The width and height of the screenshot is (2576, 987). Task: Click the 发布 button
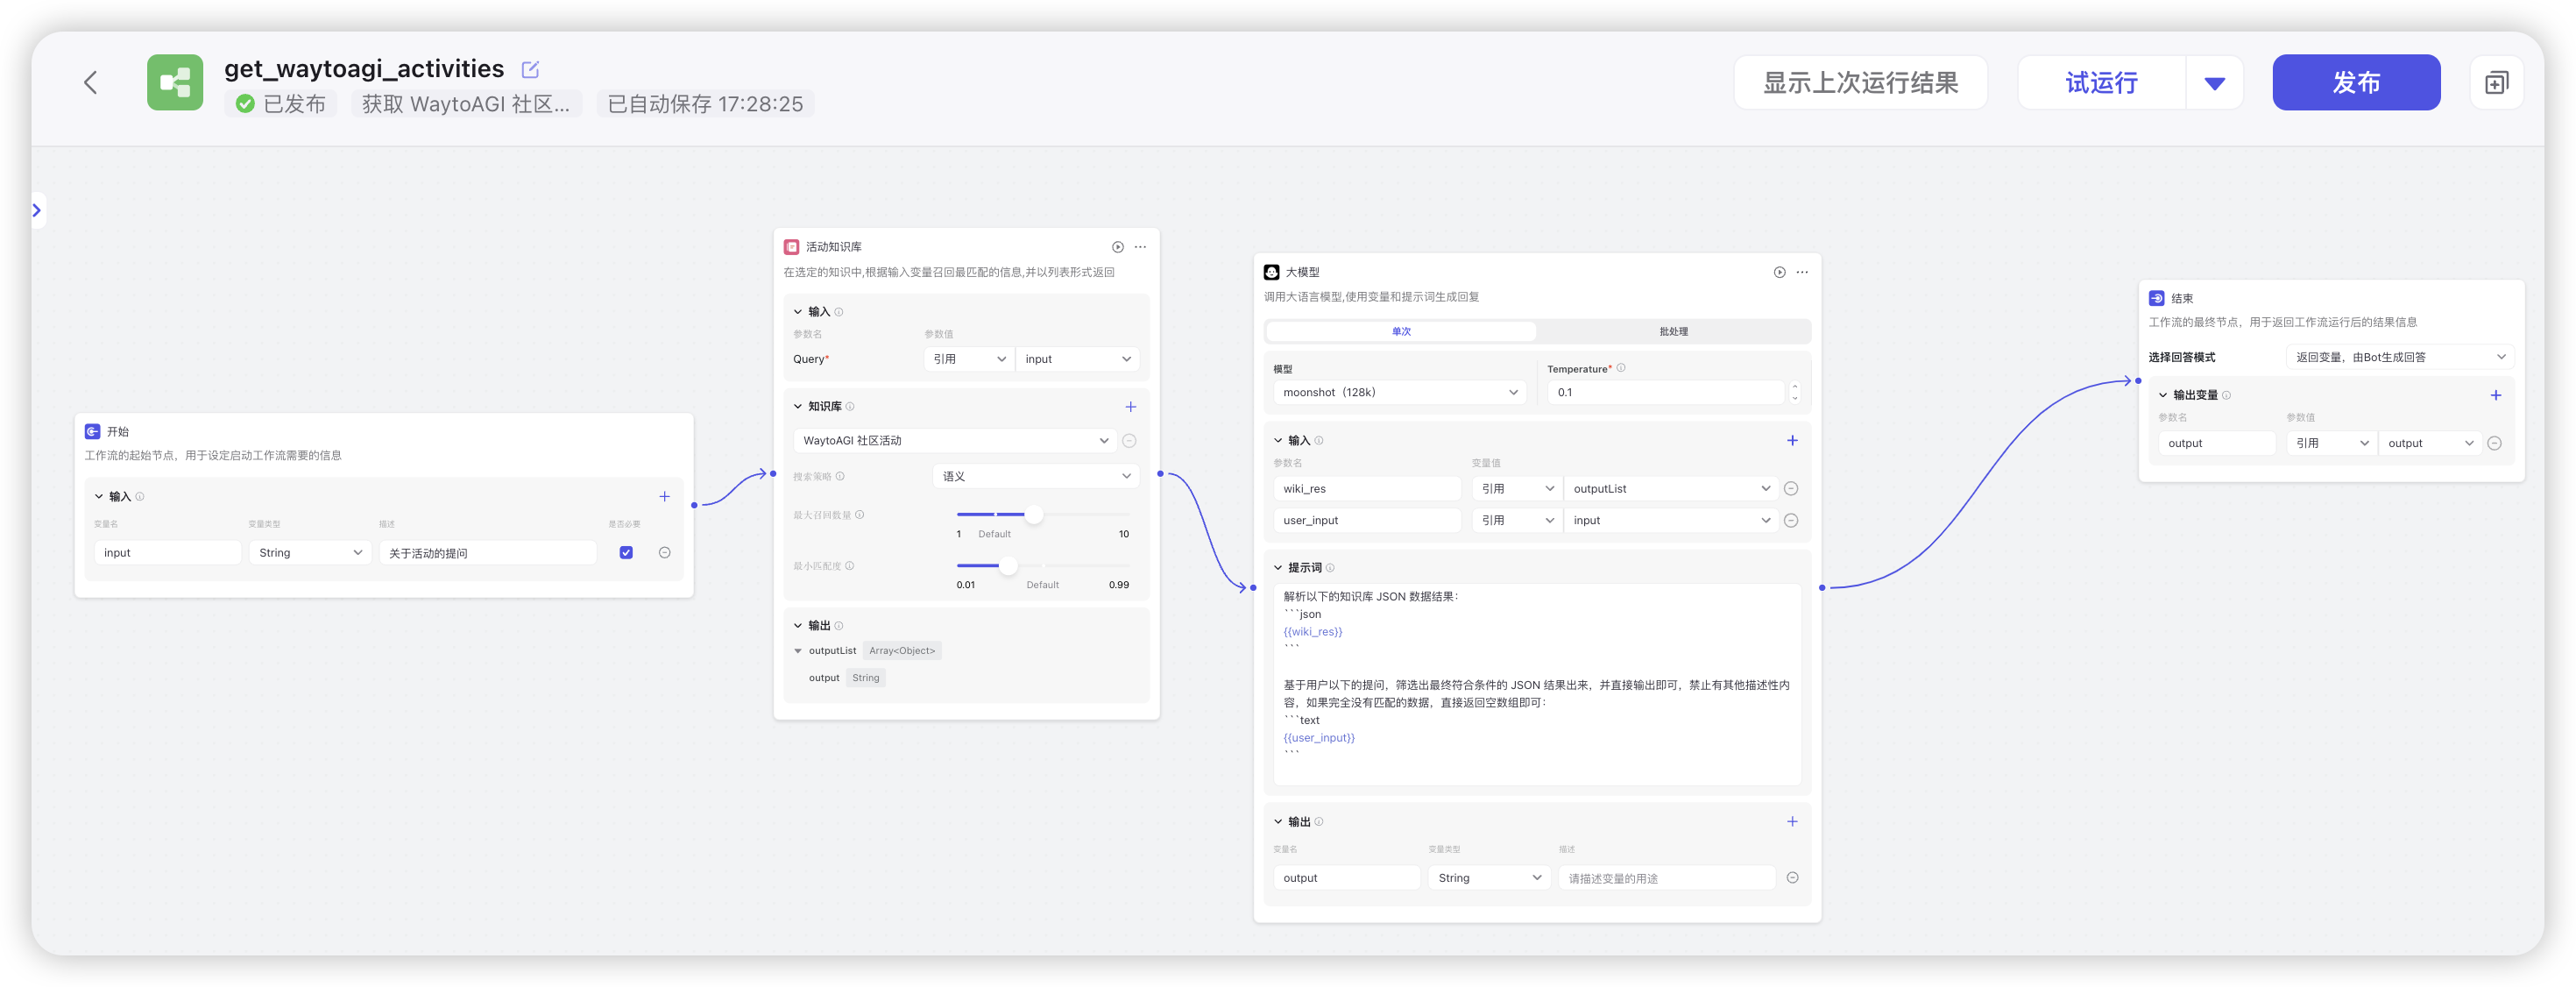pyautogui.click(x=2355, y=82)
